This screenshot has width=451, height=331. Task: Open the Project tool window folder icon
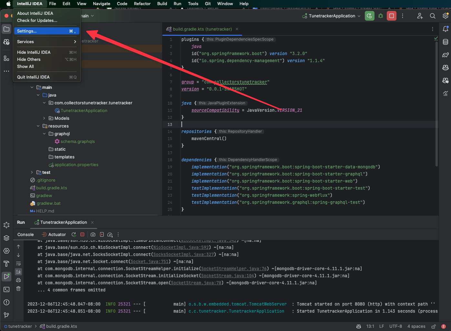pyautogui.click(x=6, y=29)
